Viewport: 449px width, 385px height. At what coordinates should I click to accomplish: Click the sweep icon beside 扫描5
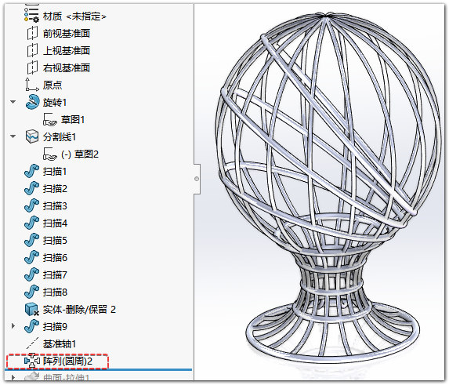coord(32,240)
